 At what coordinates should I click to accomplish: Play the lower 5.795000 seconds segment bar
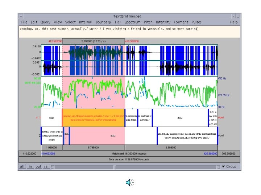[94, 147]
